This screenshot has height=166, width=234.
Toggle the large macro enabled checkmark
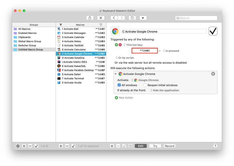tap(213, 31)
